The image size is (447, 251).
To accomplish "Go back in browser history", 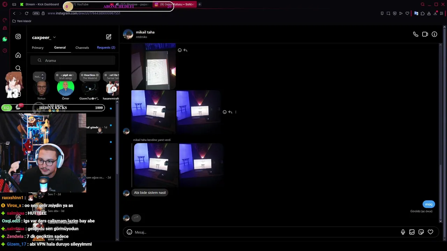I will pos(14,13).
